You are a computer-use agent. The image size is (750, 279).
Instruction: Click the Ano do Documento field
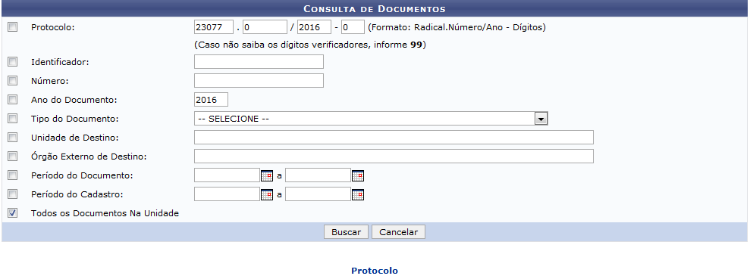pos(211,100)
